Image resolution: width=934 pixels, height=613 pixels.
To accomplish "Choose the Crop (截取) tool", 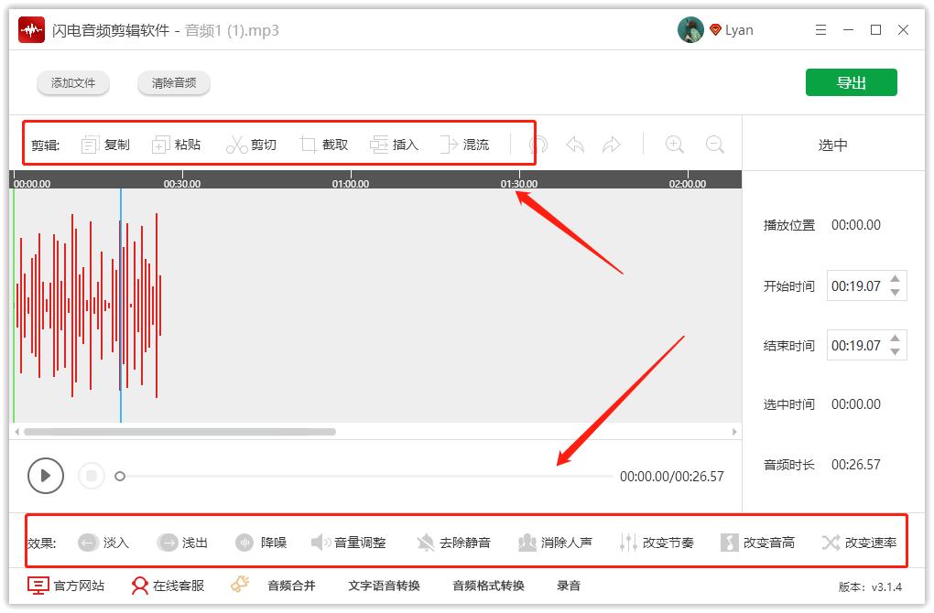I will pos(324,145).
